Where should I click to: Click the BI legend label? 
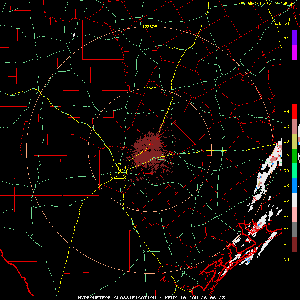[286, 245]
